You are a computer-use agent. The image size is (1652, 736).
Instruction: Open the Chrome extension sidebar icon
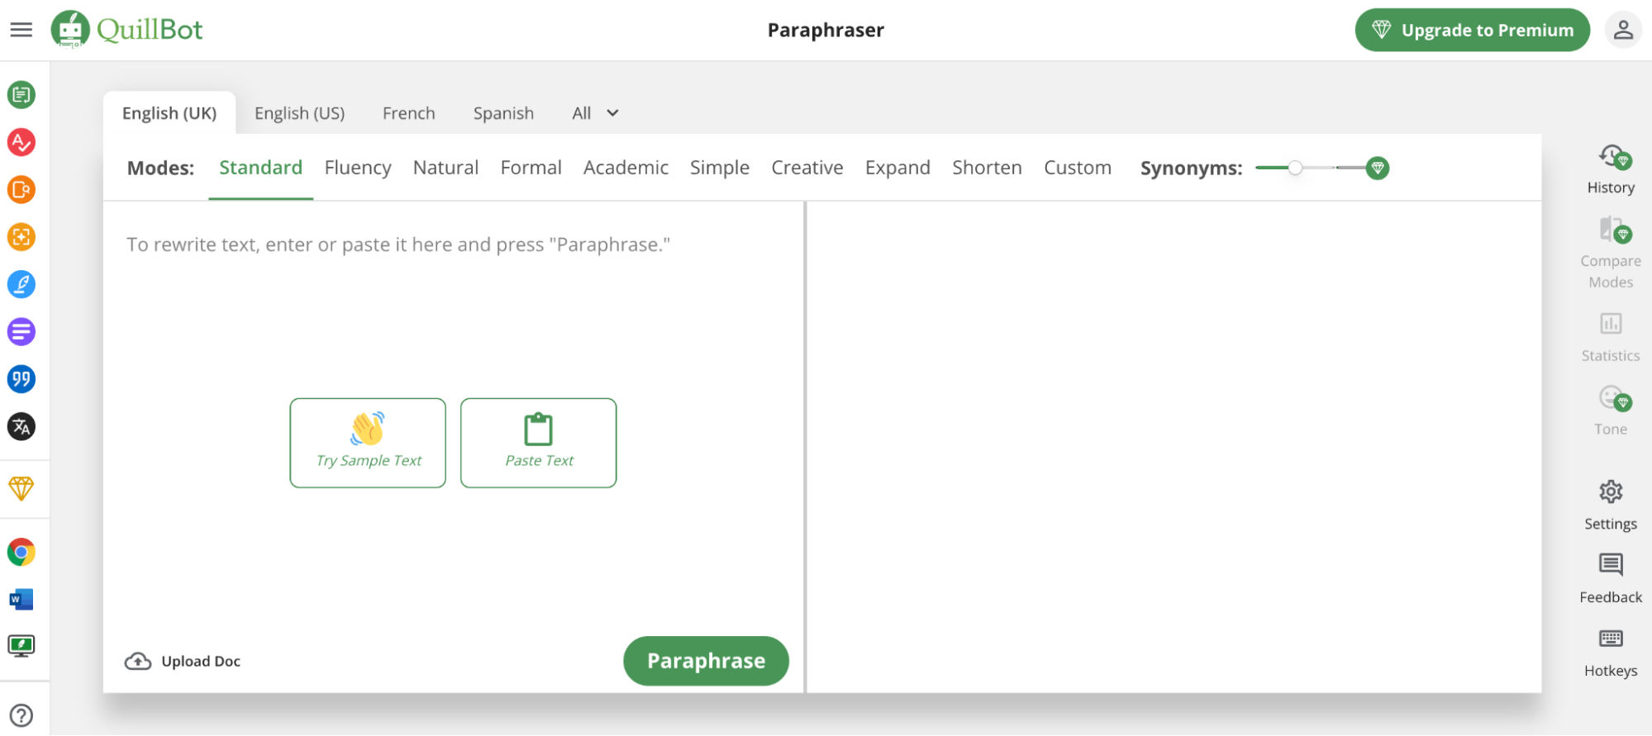pos(21,552)
